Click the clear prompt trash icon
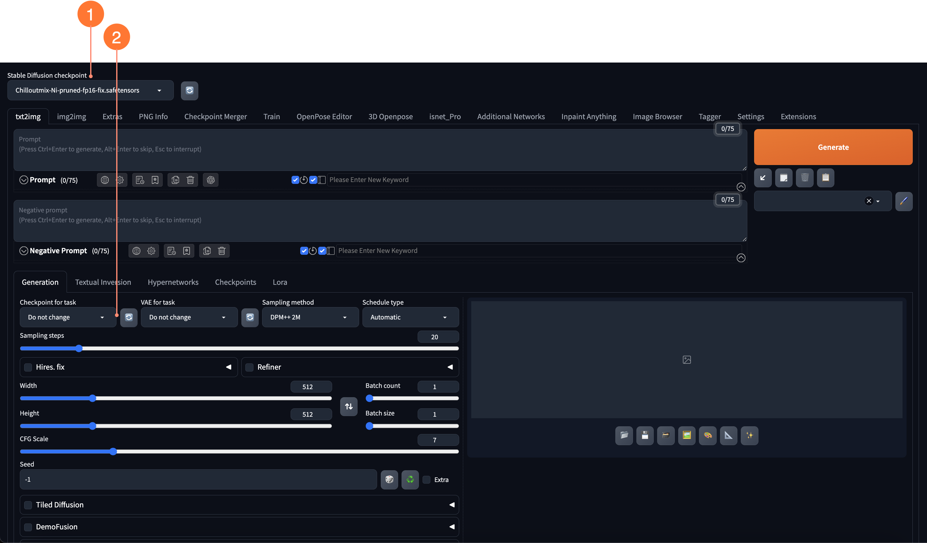The width and height of the screenshot is (927, 543). pyautogui.click(x=190, y=180)
